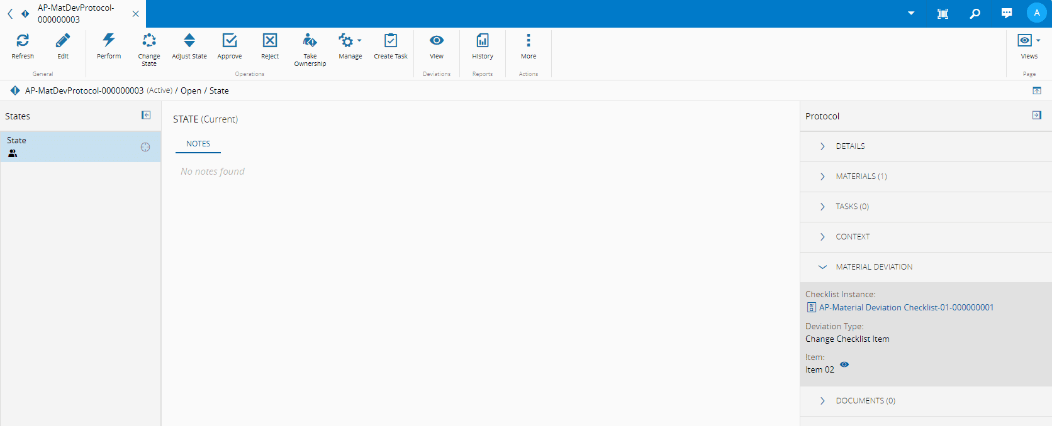Select the NOTES tab

(x=198, y=144)
